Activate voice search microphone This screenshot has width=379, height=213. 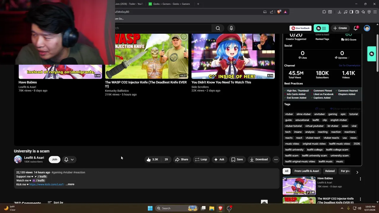click(231, 28)
